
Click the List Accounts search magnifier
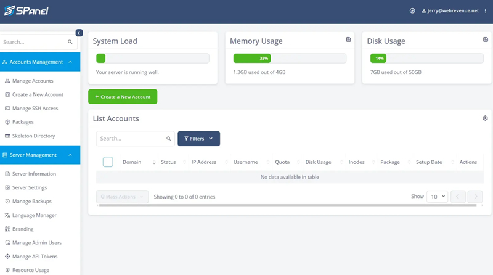(169, 139)
